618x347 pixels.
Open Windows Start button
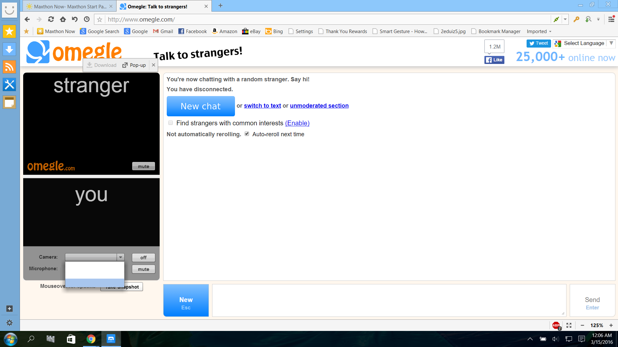[x=10, y=339]
